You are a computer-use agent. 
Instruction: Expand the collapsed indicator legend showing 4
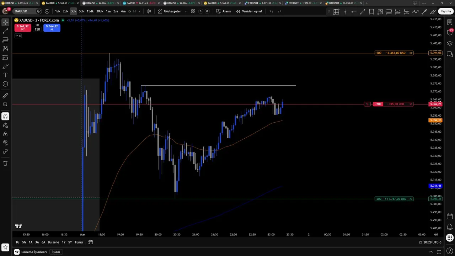point(18,36)
